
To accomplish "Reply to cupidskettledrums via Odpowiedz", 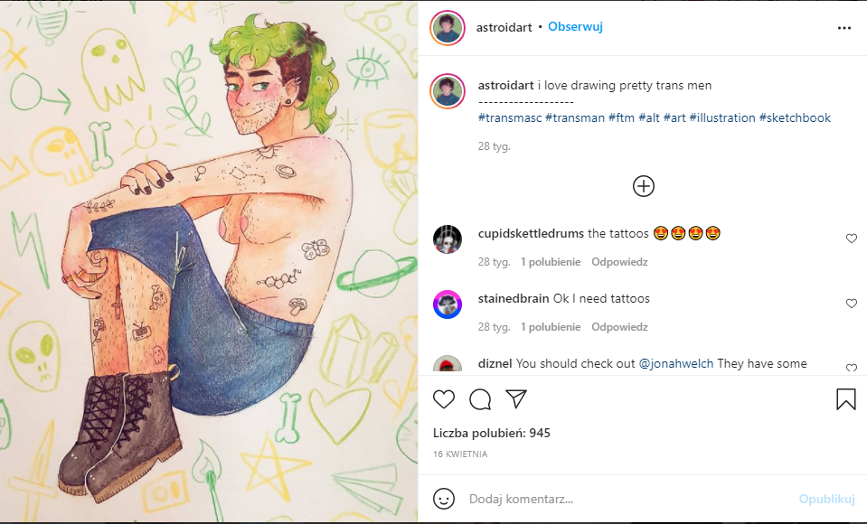I will pos(619,262).
